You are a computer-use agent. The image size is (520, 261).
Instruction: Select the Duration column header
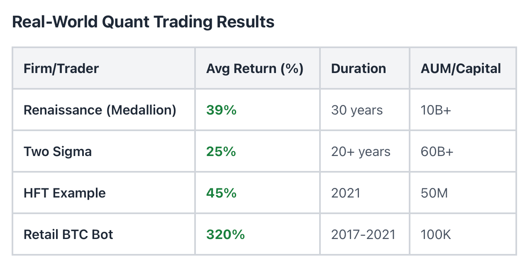pyautogui.click(x=359, y=68)
